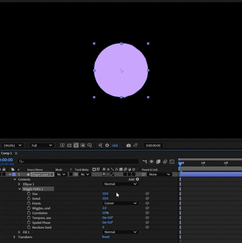Click the motion blur enable icon
This screenshot has width=242, height=243.
coord(165,161)
